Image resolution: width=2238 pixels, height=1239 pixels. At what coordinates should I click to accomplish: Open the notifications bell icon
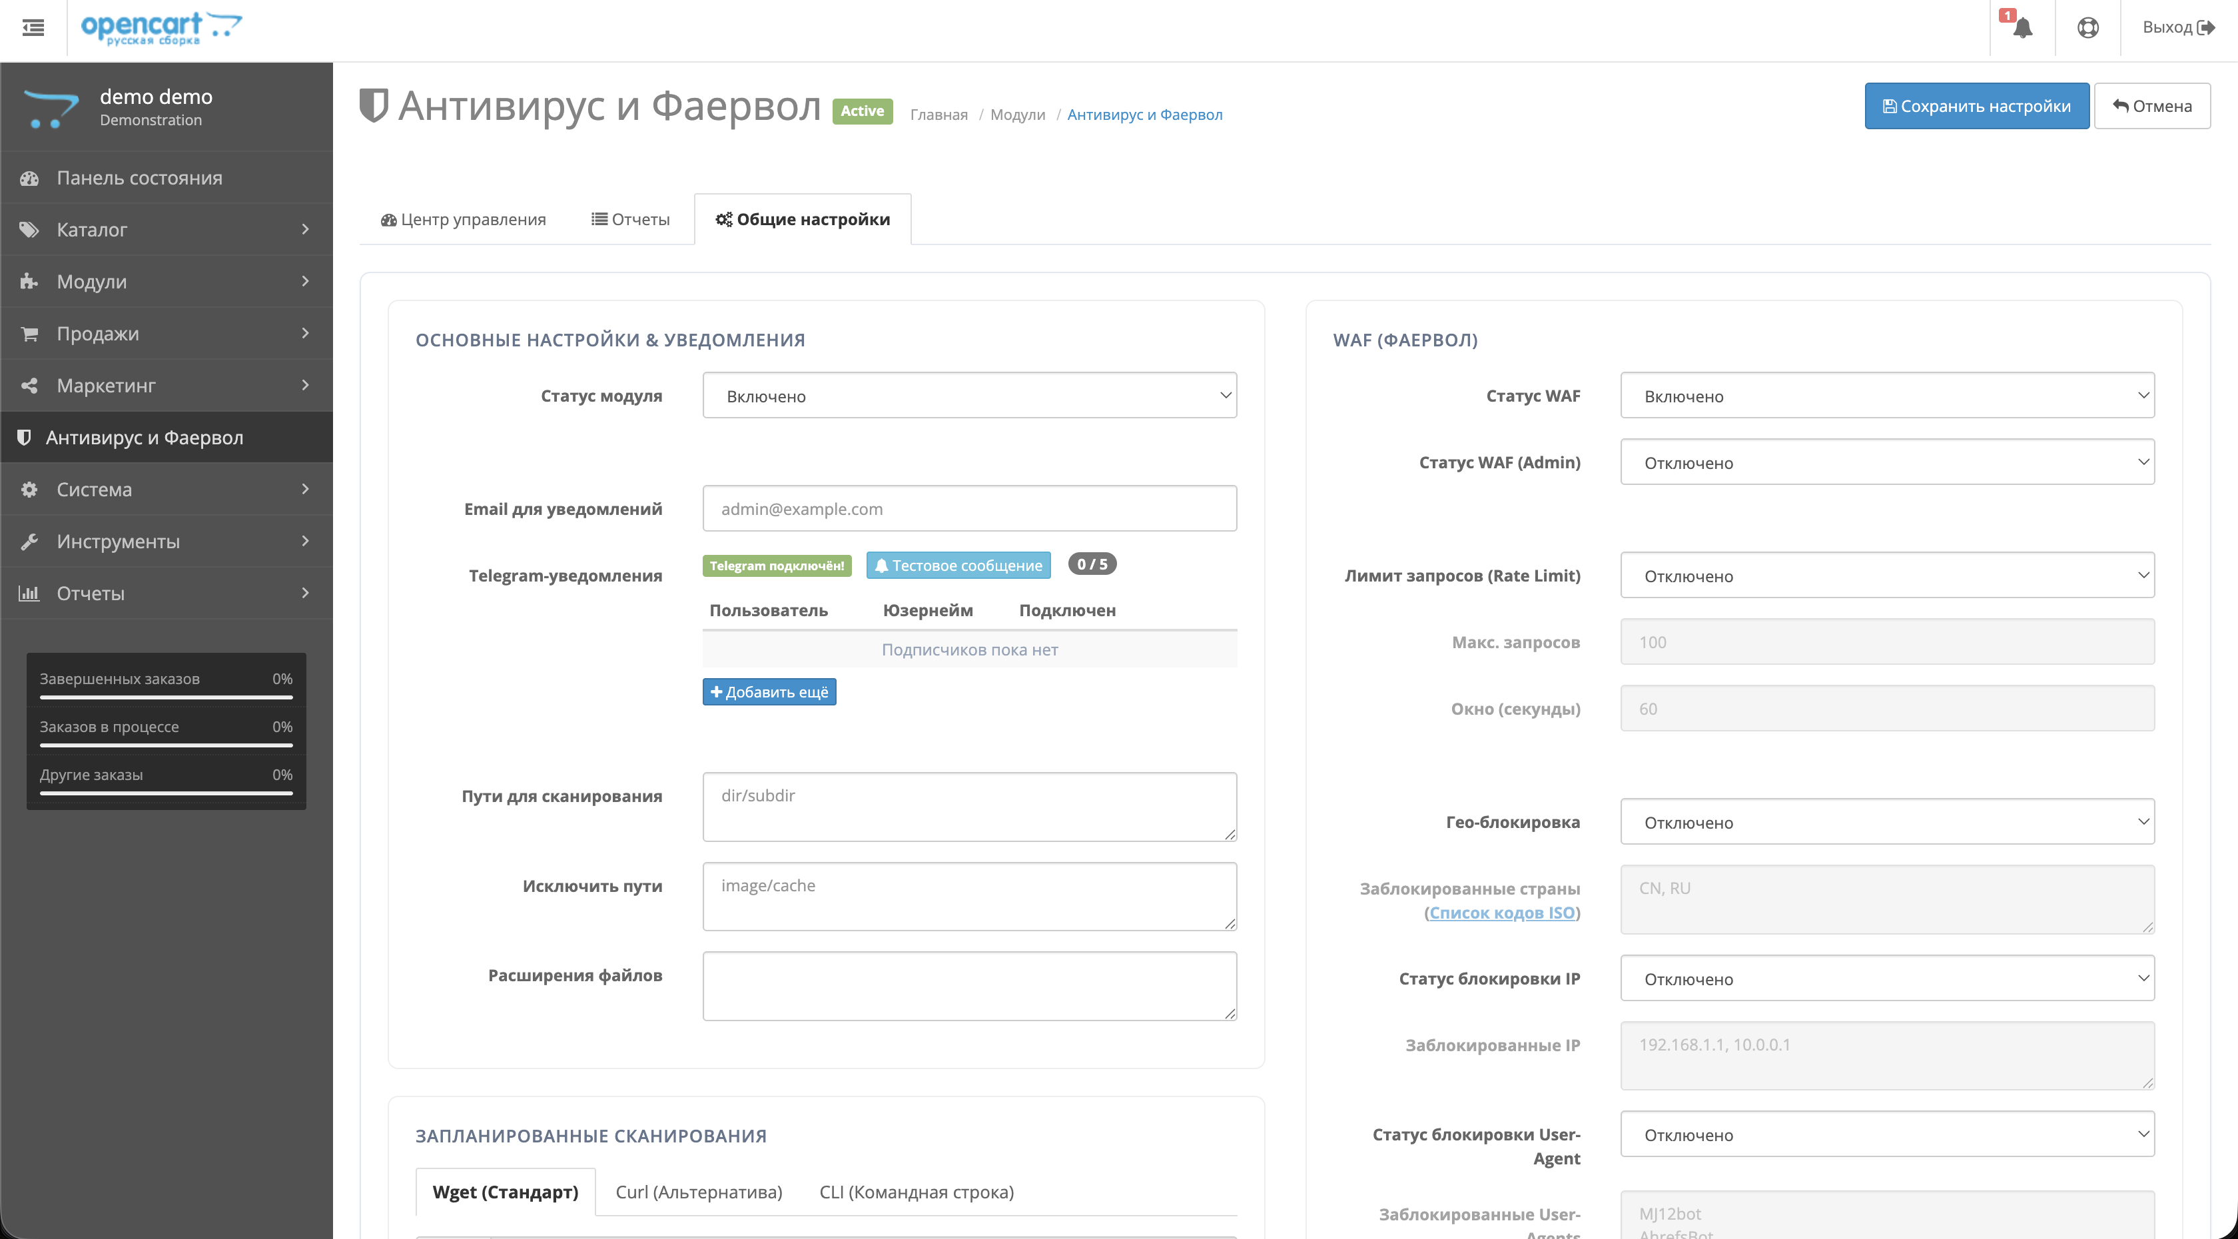[x=2023, y=28]
